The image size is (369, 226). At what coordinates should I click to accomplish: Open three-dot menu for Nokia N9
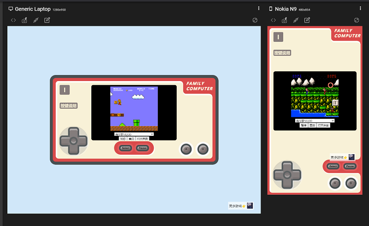[x=361, y=9]
